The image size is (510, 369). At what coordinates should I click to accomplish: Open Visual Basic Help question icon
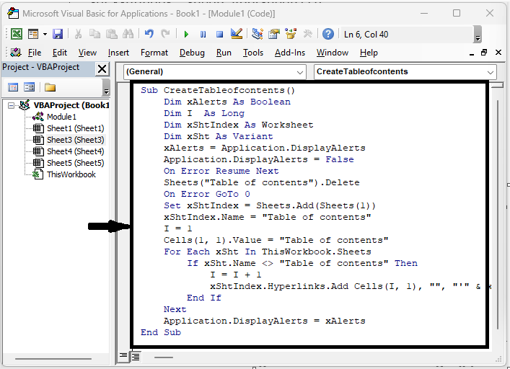(x=327, y=34)
